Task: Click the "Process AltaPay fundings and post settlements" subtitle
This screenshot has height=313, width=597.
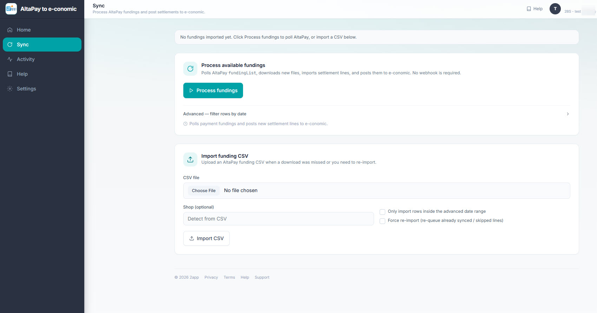Action: point(149,12)
